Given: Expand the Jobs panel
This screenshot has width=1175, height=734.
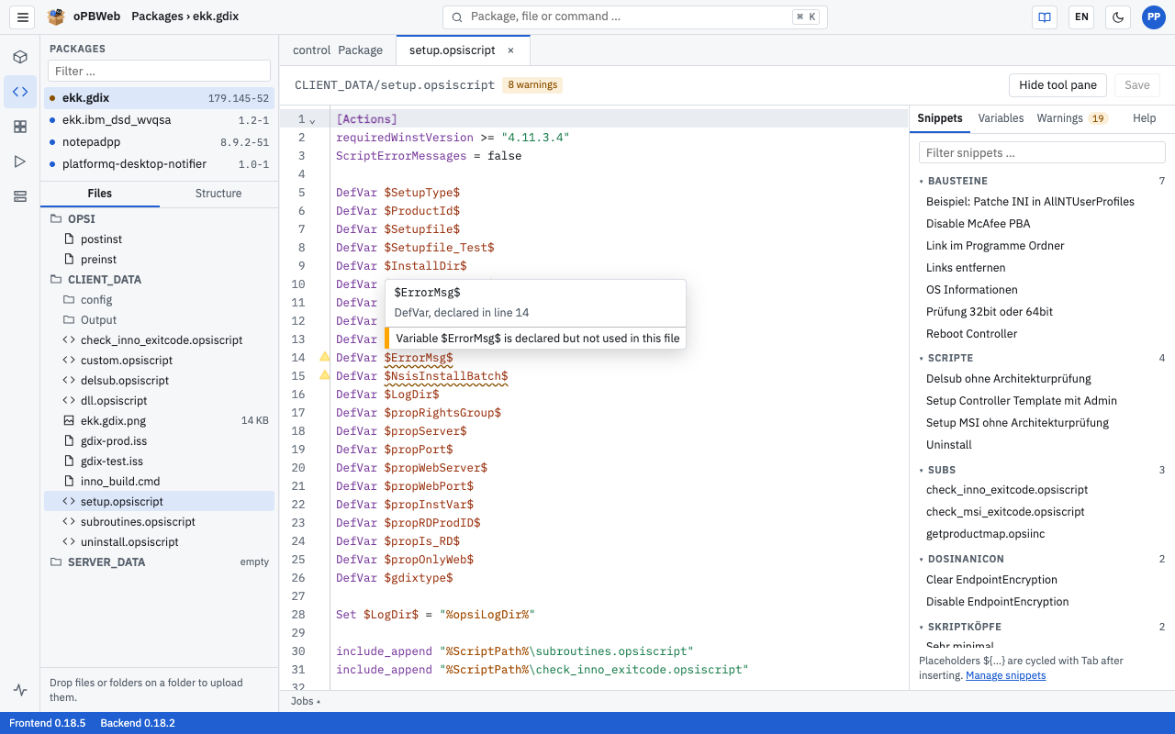Looking at the screenshot, I should pos(306,701).
